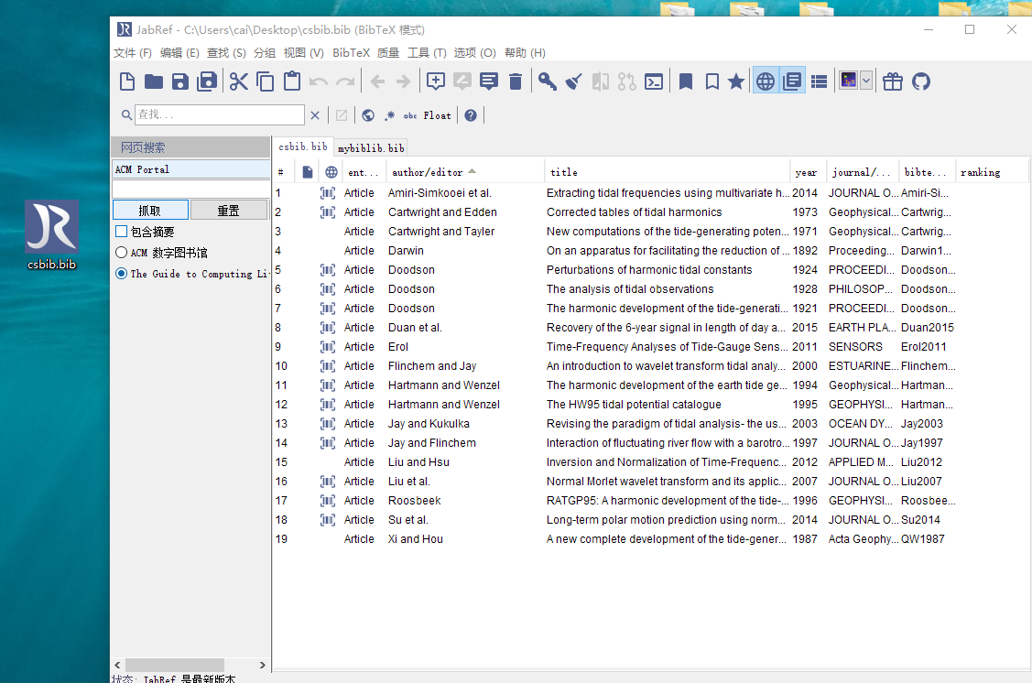
Task: Copy the selected entry
Action: pos(266,81)
